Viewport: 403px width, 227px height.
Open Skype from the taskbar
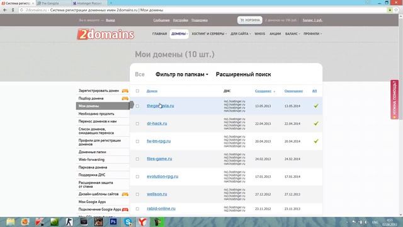point(128,222)
